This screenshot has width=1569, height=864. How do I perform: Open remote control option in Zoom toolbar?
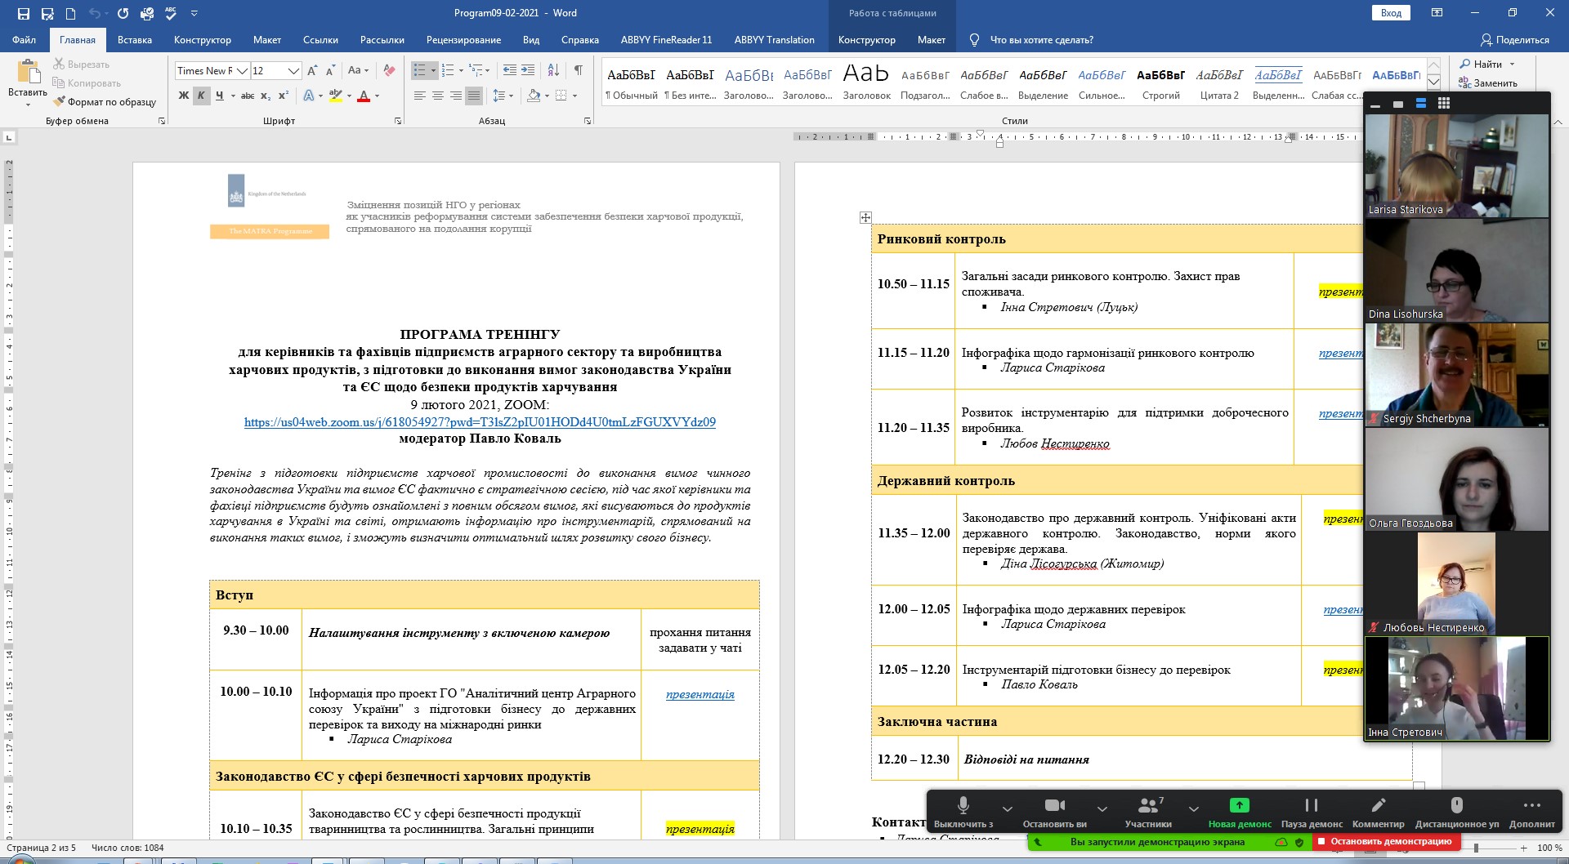click(x=1457, y=810)
